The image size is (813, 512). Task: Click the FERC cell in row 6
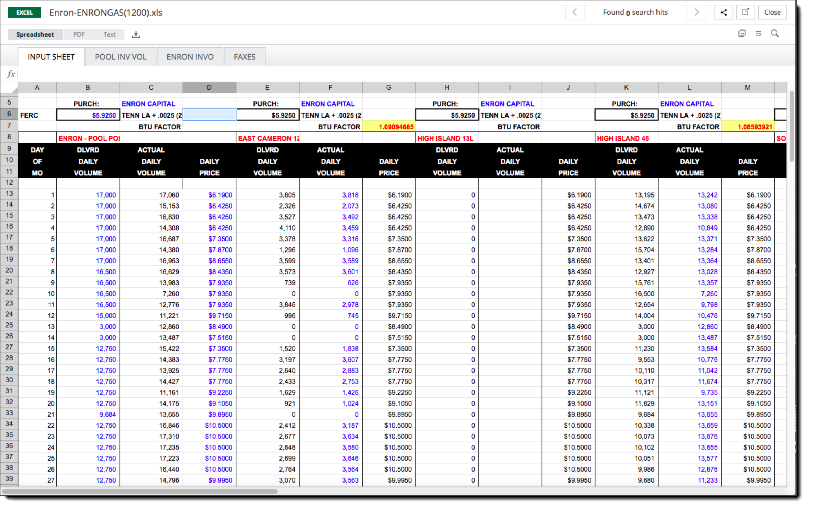37,115
